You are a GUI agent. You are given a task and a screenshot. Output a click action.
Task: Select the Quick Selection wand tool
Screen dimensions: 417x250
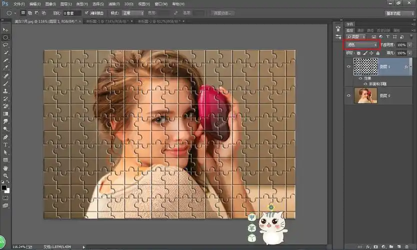pos(5,52)
